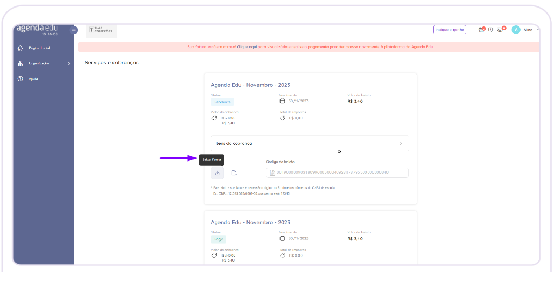Click the agenda edu logo
Screen dimensions: 560x288
coord(37,30)
